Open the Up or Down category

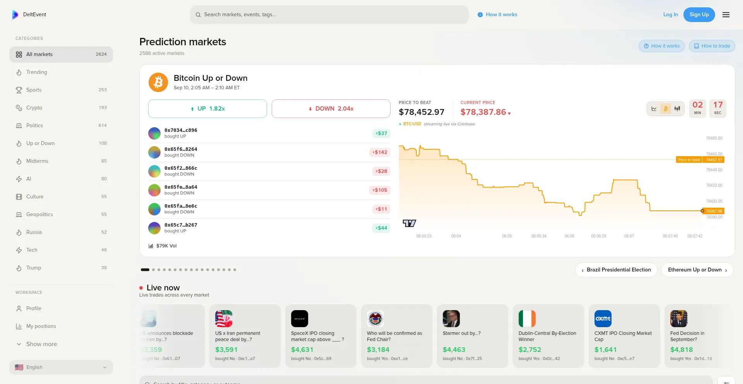pos(61,143)
